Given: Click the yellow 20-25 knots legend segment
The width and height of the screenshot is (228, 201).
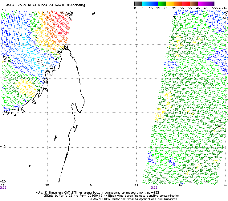Looking at the screenshot, I should click(170, 4).
